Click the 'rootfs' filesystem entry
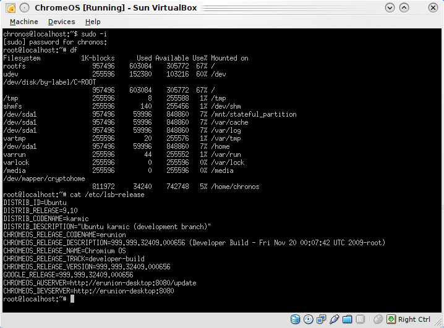 [14, 66]
